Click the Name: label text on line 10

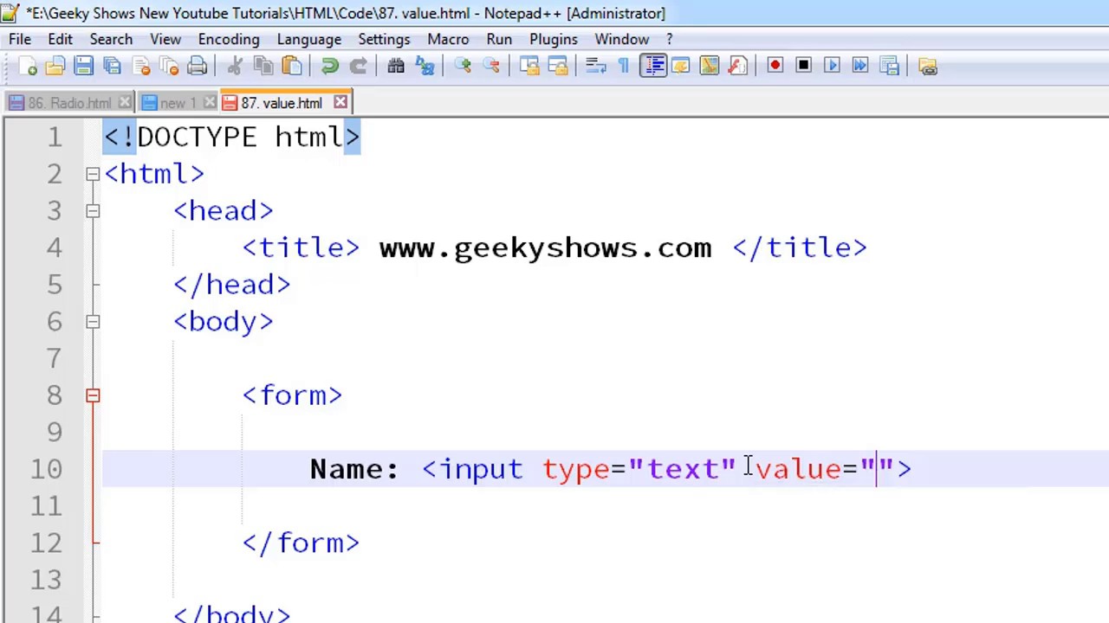click(x=353, y=469)
